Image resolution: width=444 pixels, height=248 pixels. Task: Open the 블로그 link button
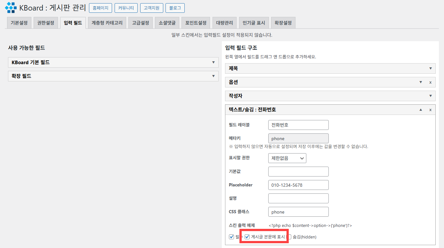[x=175, y=8]
